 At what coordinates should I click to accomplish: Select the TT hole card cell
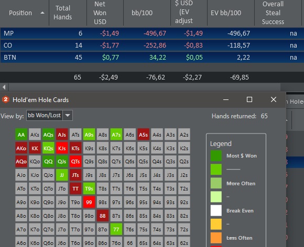coord(75,188)
